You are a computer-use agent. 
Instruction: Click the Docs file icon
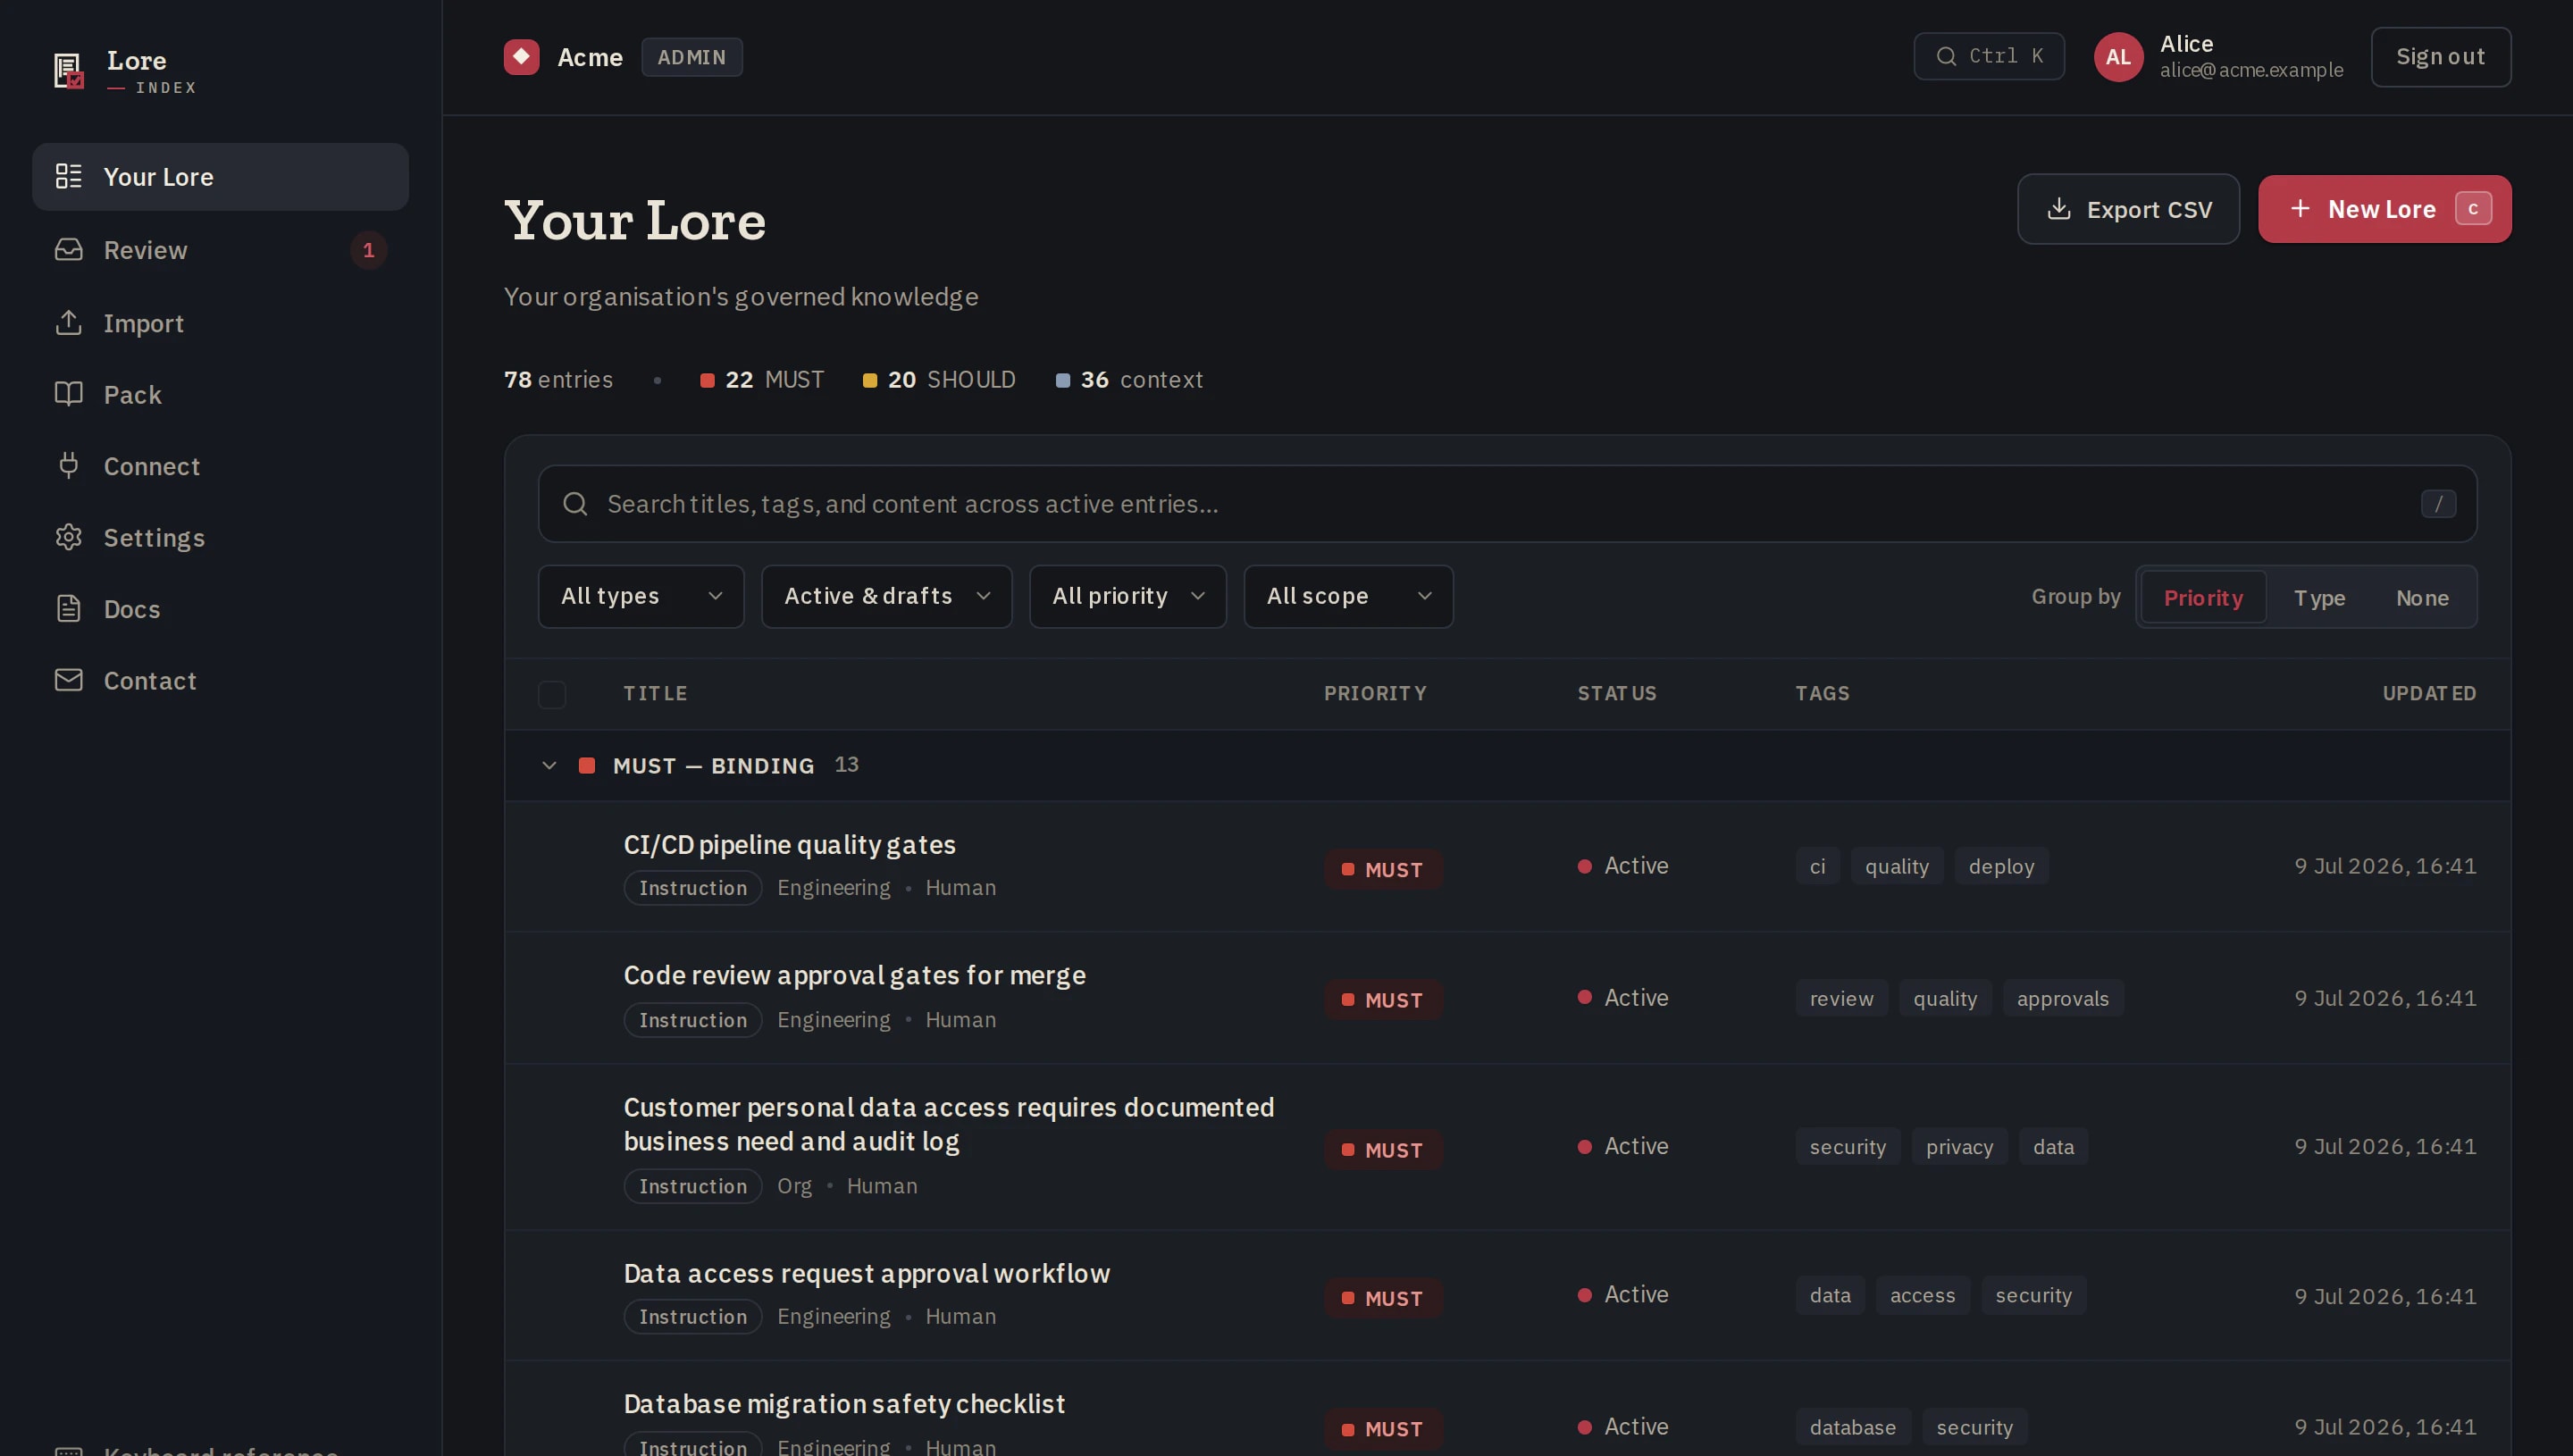coord(68,608)
